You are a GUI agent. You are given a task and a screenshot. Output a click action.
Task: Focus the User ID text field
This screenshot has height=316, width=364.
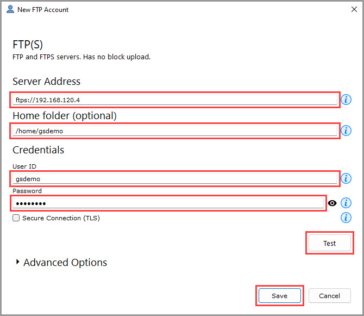175,178
